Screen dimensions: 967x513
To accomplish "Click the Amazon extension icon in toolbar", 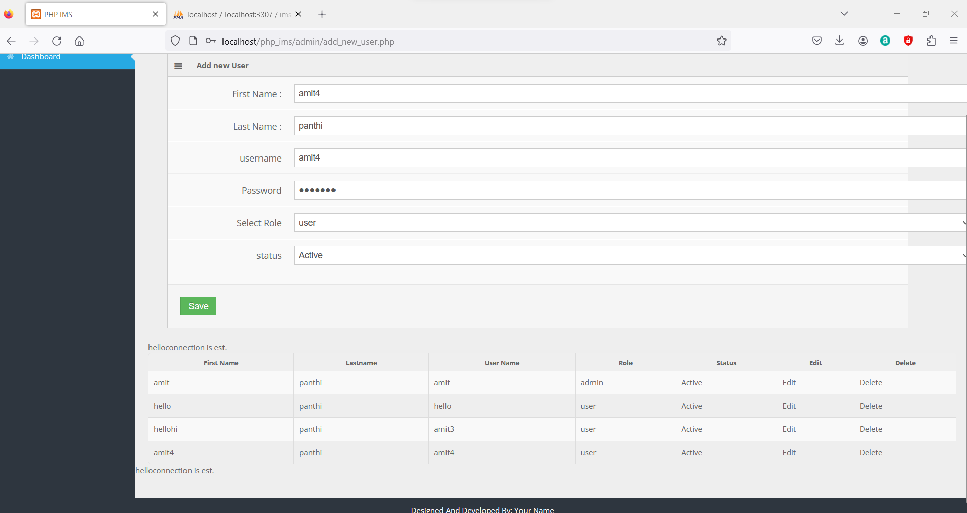I will (x=884, y=41).
